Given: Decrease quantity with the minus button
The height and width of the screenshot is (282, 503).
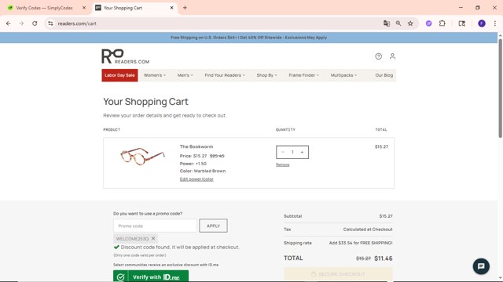Looking at the screenshot, I should [x=283, y=152].
